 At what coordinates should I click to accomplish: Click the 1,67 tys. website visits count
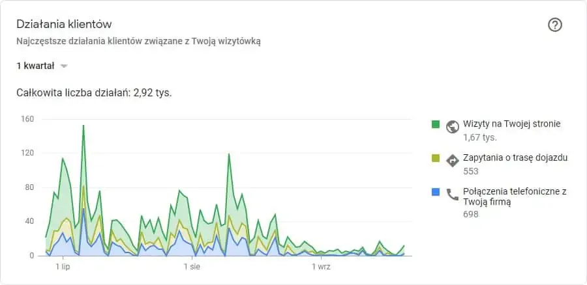point(479,137)
